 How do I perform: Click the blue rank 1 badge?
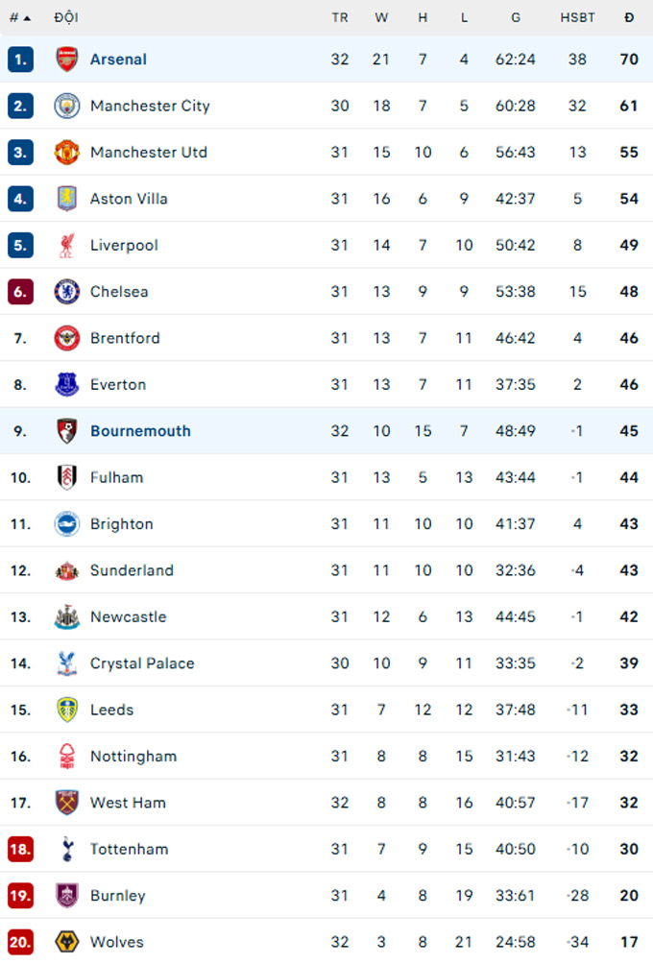click(20, 60)
